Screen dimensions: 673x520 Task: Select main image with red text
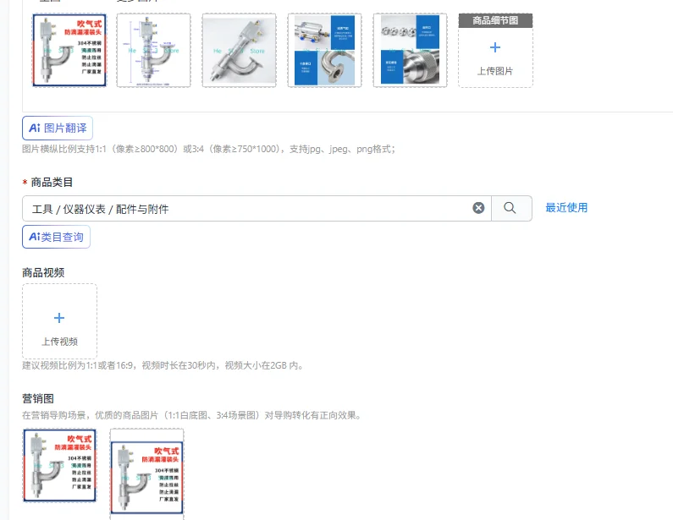click(69, 50)
